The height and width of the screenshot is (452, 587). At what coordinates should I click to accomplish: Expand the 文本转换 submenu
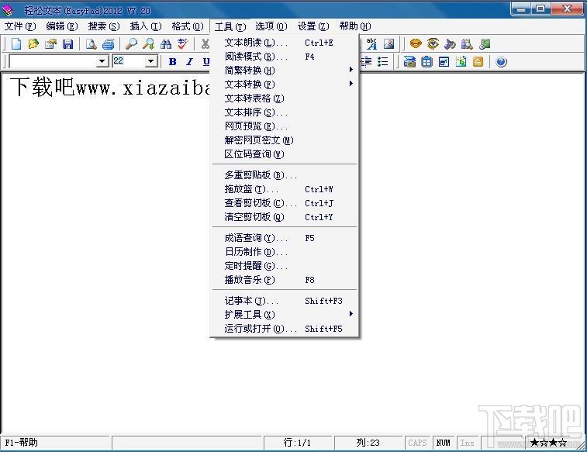pos(285,84)
